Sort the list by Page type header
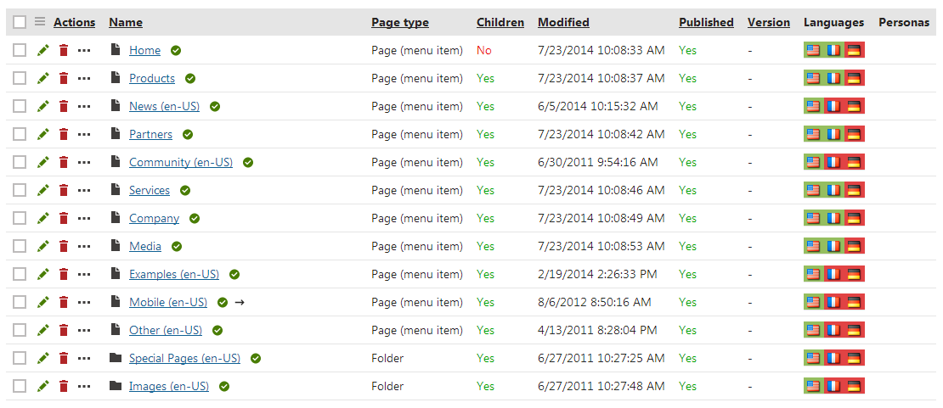 [399, 23]
